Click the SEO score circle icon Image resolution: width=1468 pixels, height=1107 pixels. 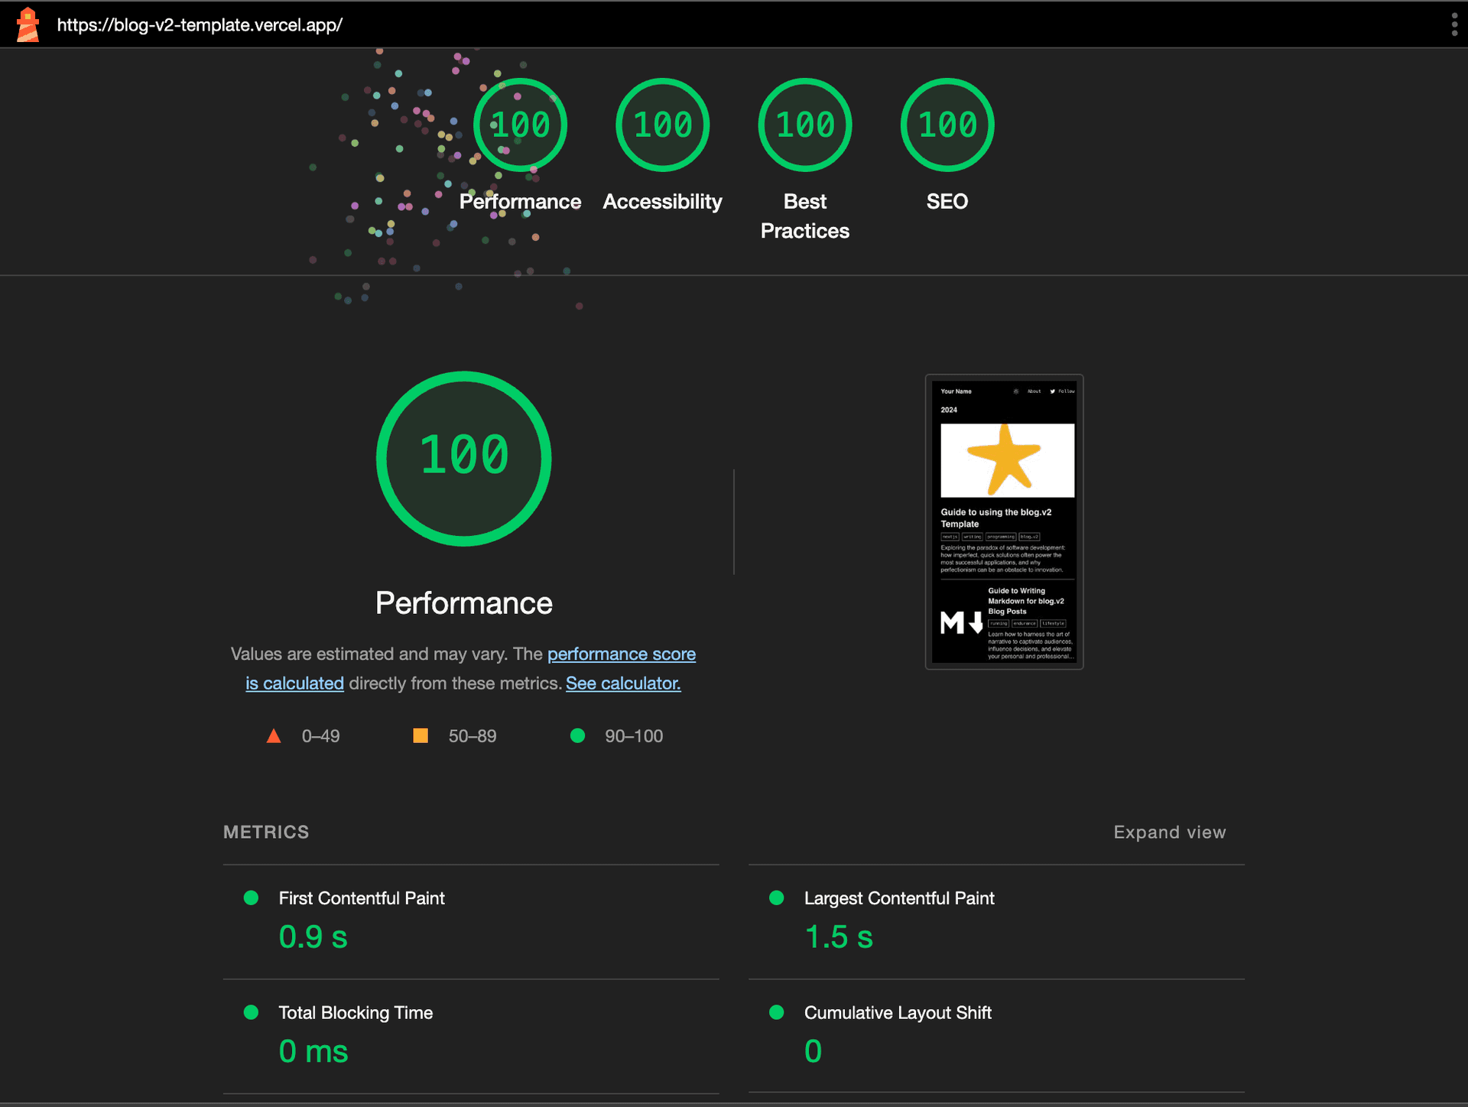946,123
